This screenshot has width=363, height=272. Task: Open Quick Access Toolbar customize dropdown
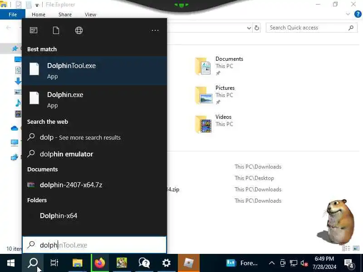click(37, 5)
